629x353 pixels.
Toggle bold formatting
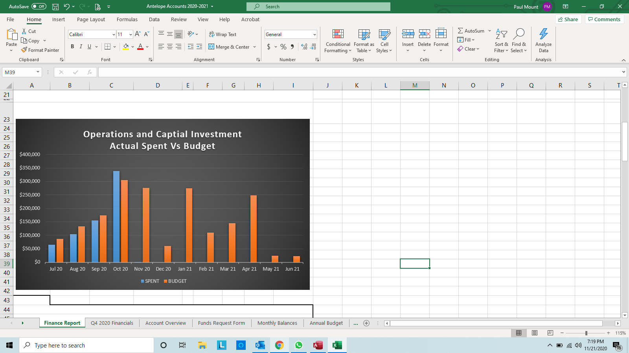(72, 47)
